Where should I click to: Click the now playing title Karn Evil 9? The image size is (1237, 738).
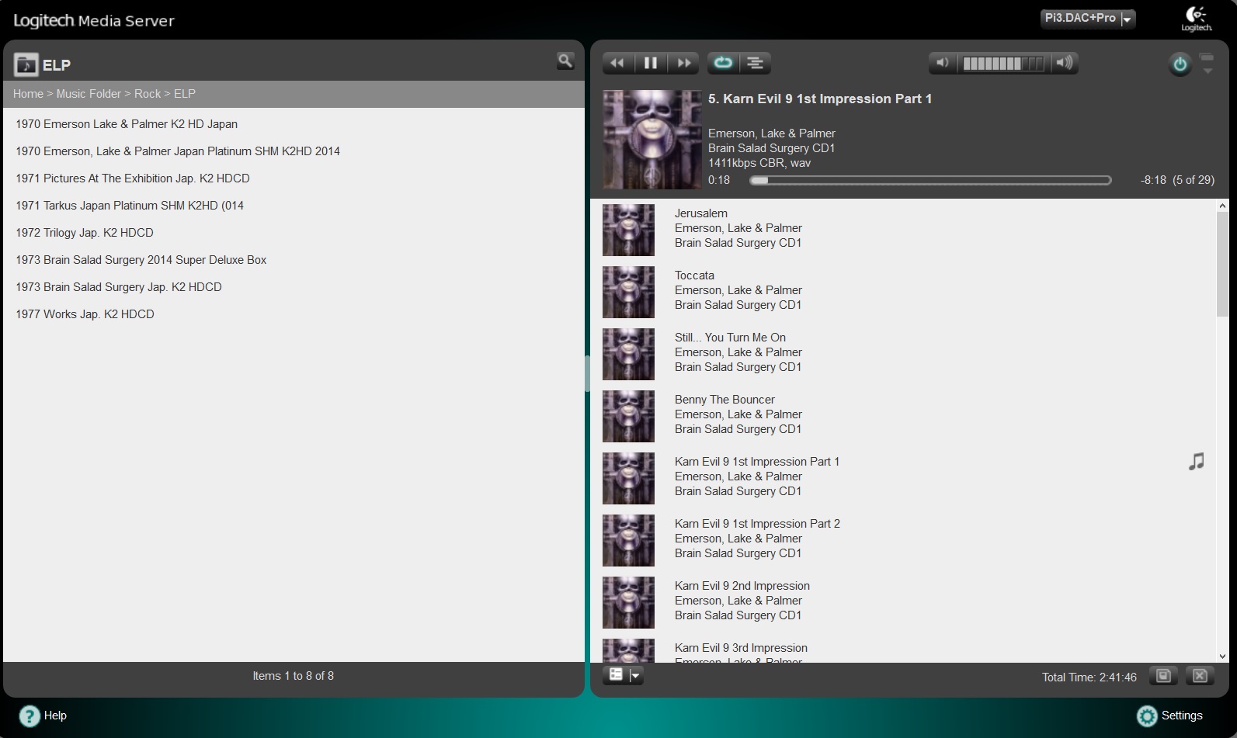click(x=820, y=99)
